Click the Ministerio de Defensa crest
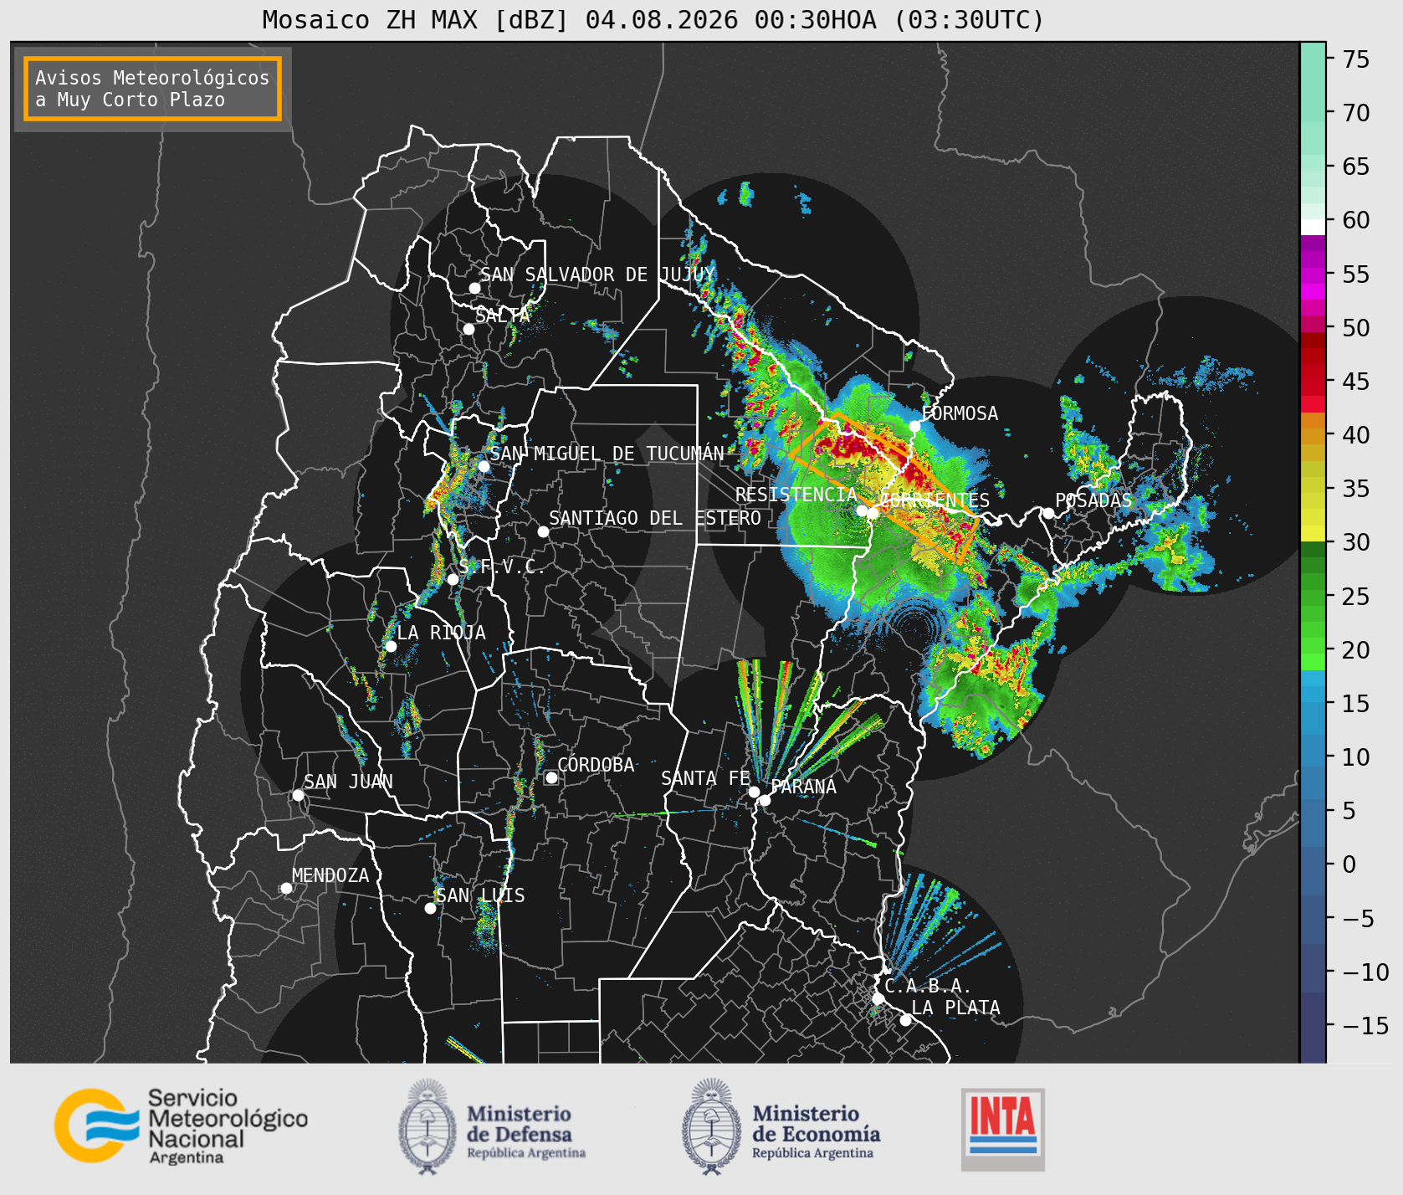The image size is (1403, 1195). pyautogui.click(x=428, y=1126)
